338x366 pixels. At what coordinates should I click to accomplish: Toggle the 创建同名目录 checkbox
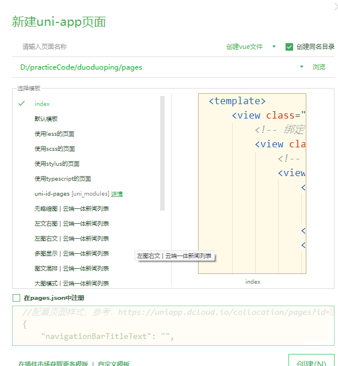(289, 47)
